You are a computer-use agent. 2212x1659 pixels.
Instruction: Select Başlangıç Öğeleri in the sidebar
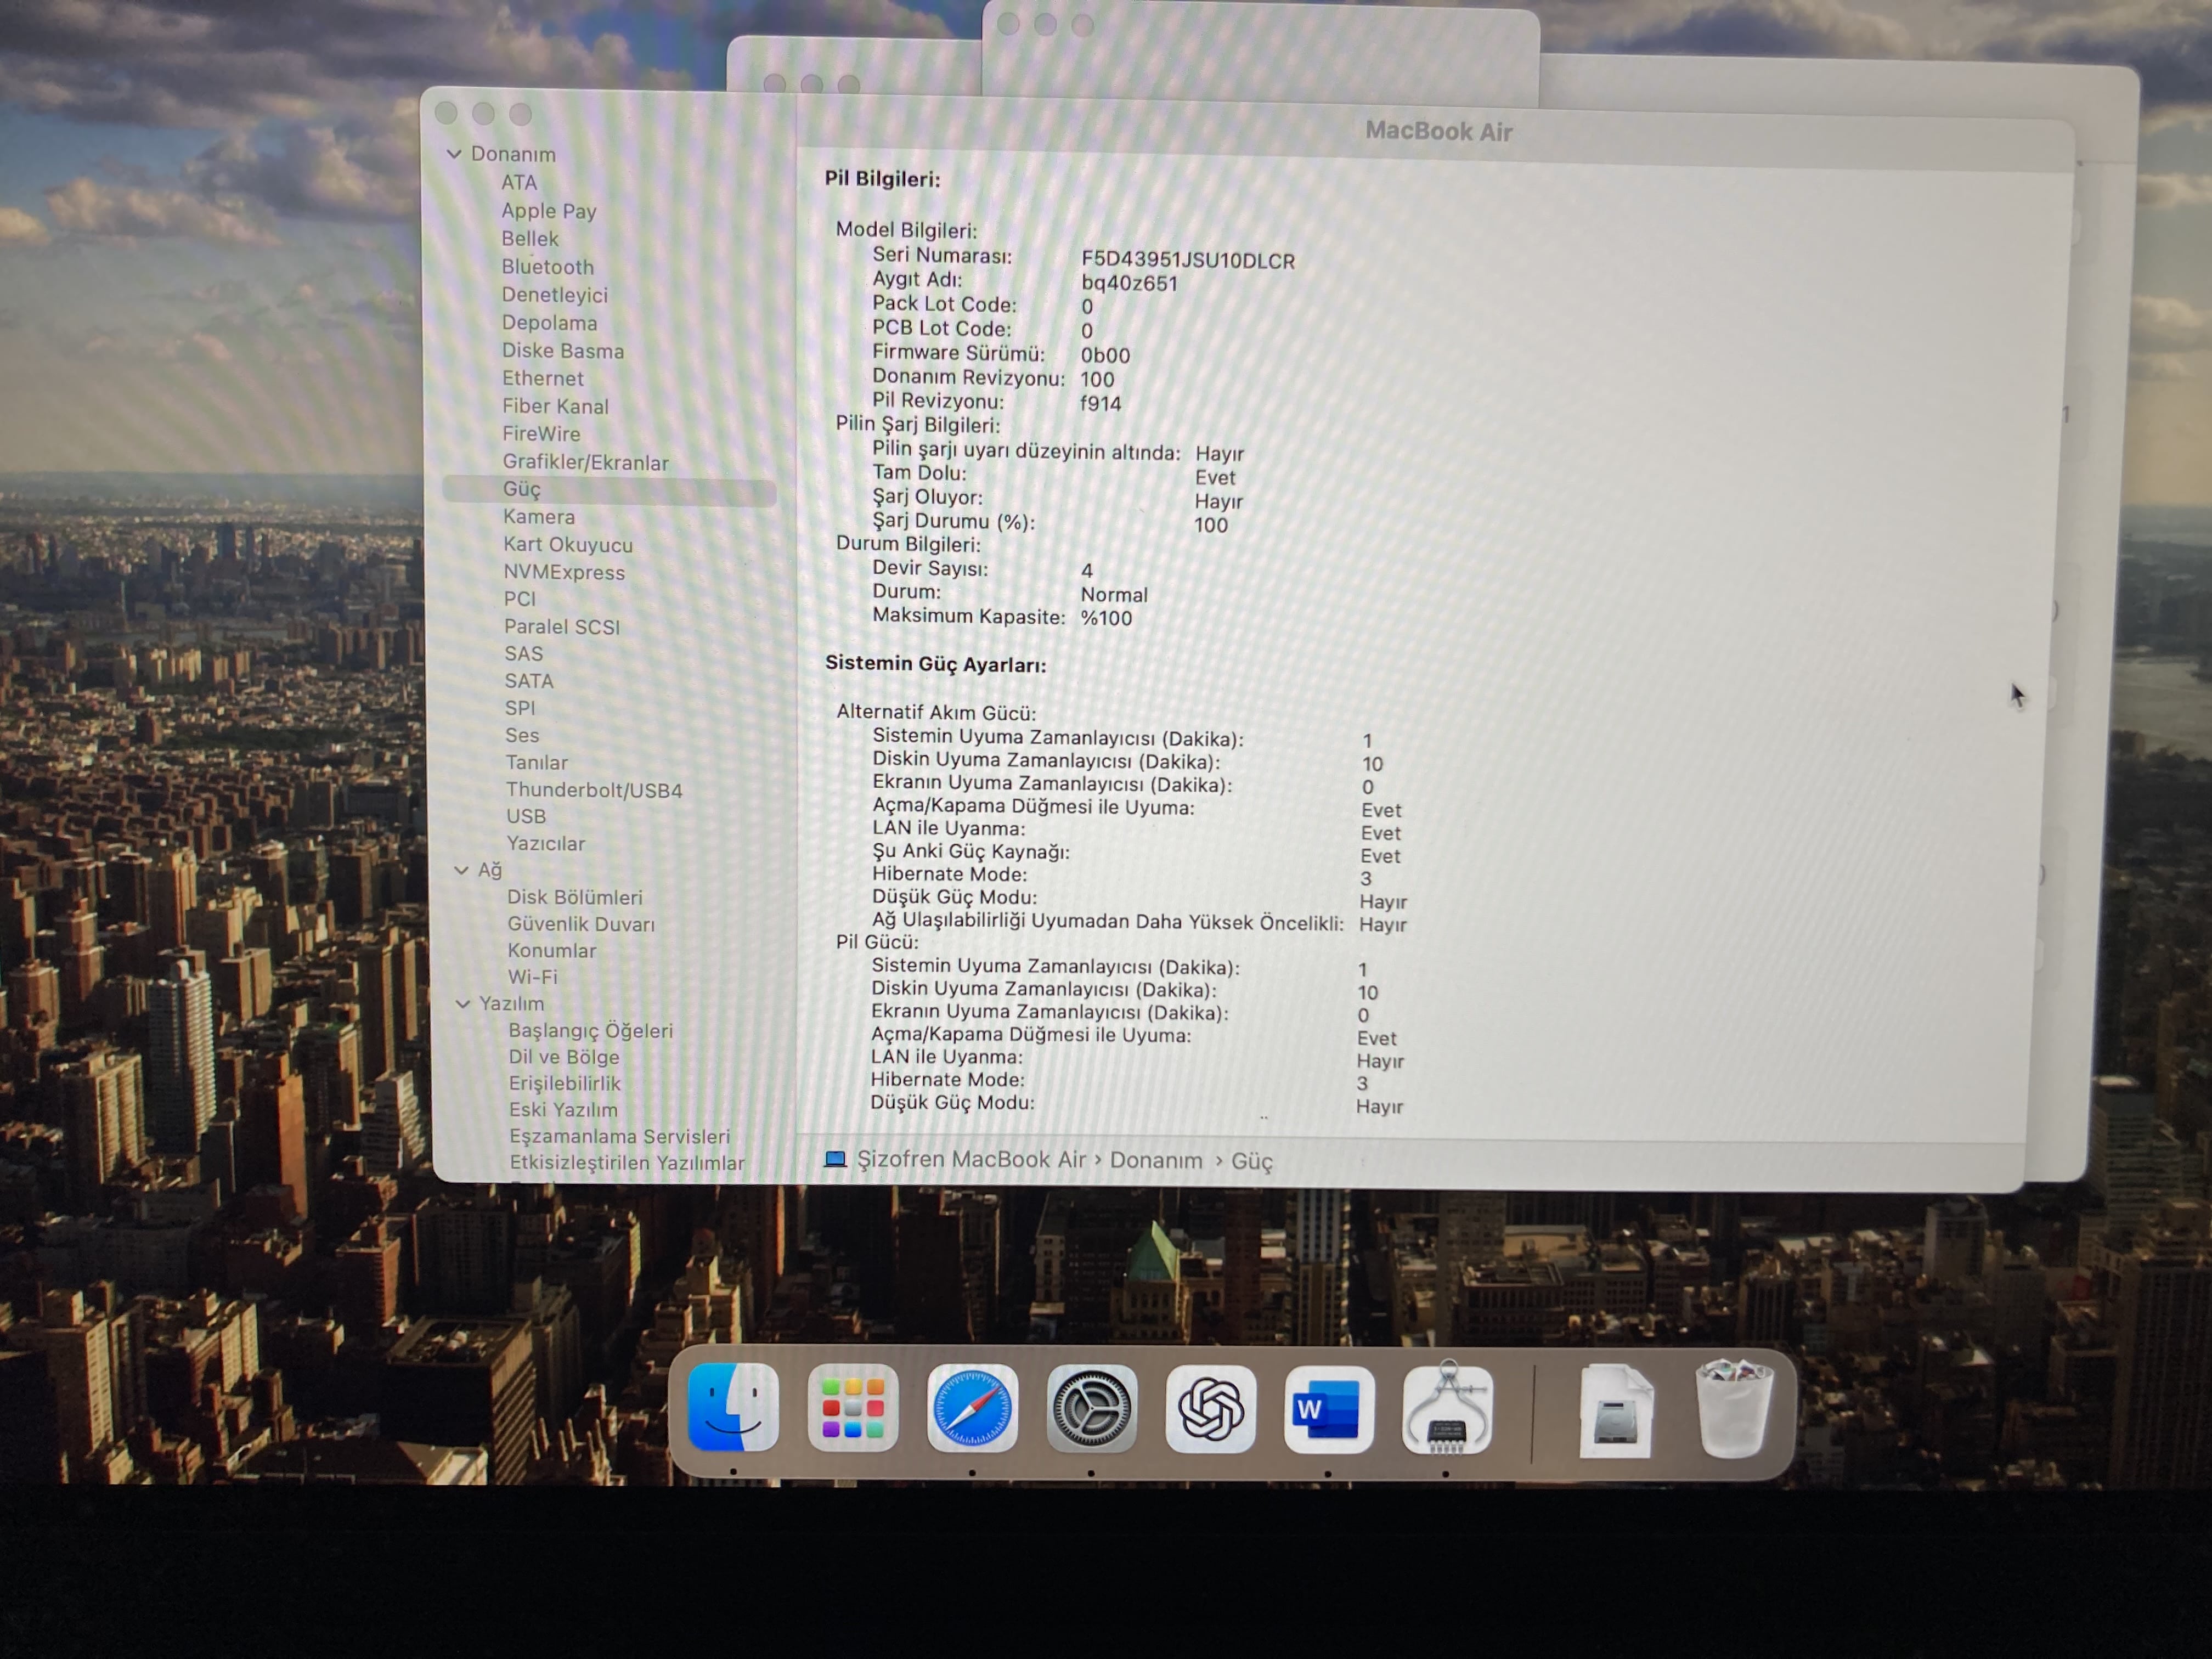pos(591,1030)
